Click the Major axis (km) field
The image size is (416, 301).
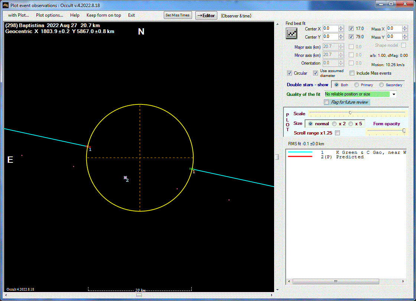(x=331, y=47)
